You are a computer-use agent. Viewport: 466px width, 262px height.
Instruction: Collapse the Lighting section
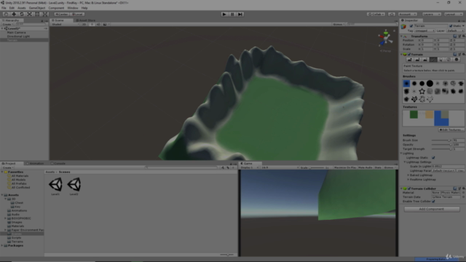click(x=401, y=154)
